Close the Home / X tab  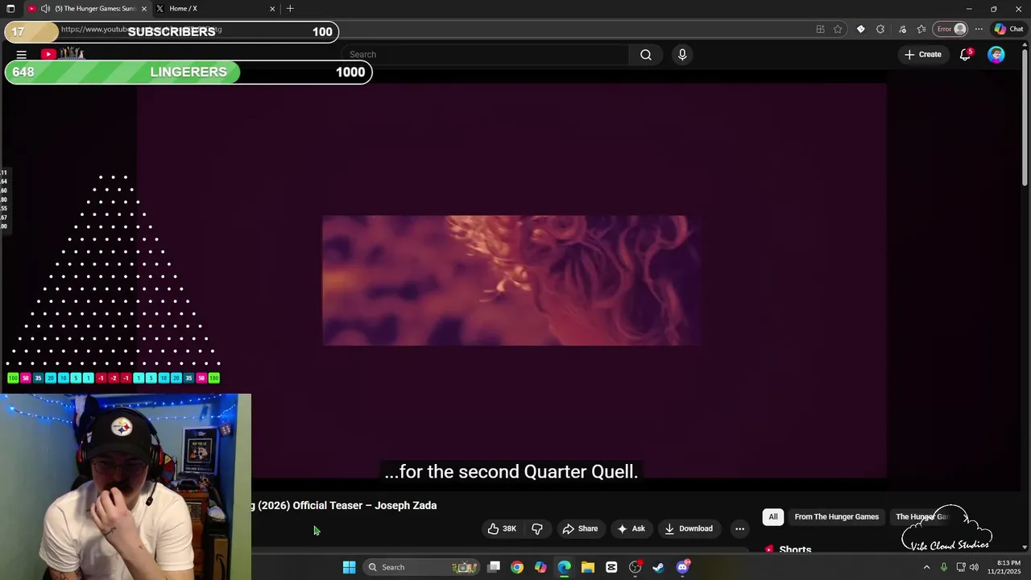(272, 9)
